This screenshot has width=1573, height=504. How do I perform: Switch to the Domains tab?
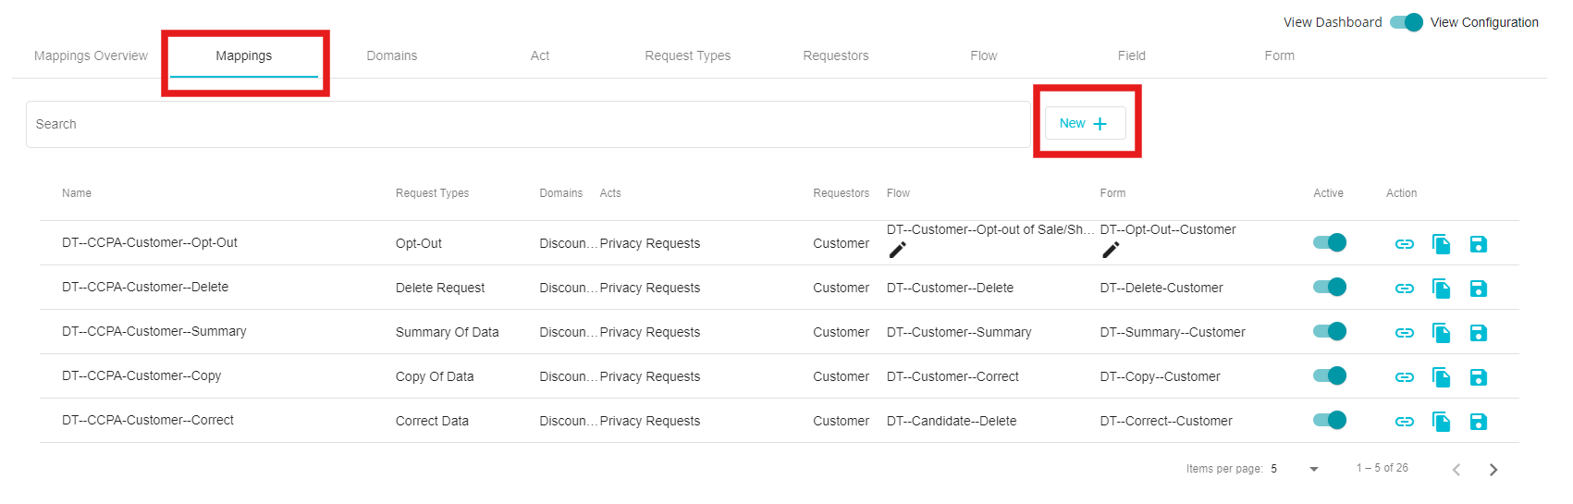click(x=392, y=55)
